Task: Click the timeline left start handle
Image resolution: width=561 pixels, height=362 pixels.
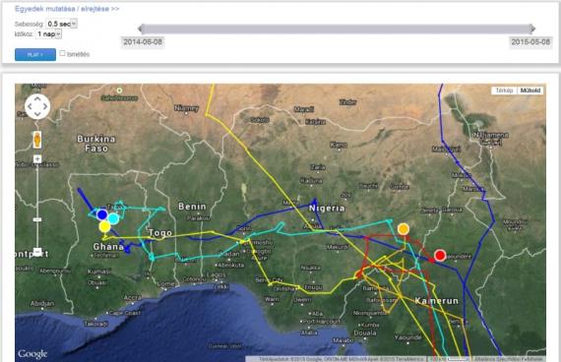Action: point(141,29)
